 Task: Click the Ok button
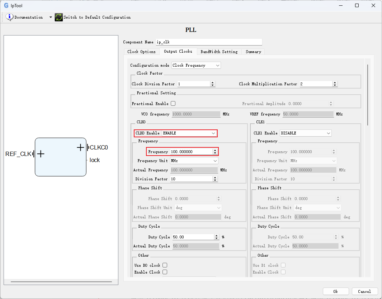(335, 291)
